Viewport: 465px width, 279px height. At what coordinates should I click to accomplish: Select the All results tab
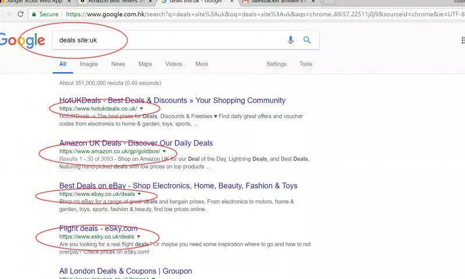(63, 64)
